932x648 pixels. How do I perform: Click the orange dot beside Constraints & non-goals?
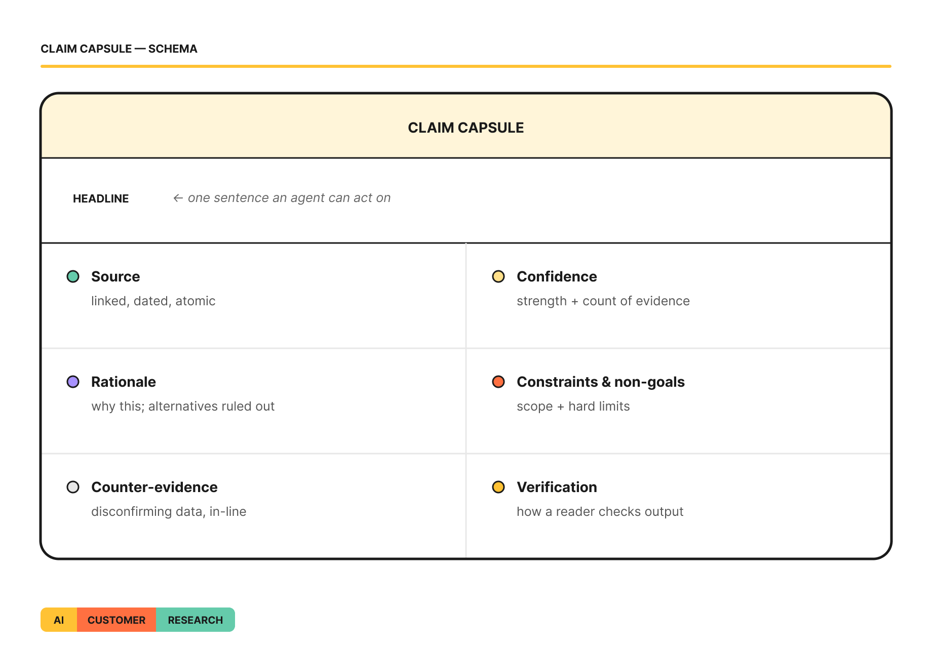[x=498, y=382]
